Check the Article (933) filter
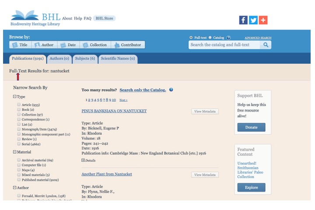 (19, 105)
